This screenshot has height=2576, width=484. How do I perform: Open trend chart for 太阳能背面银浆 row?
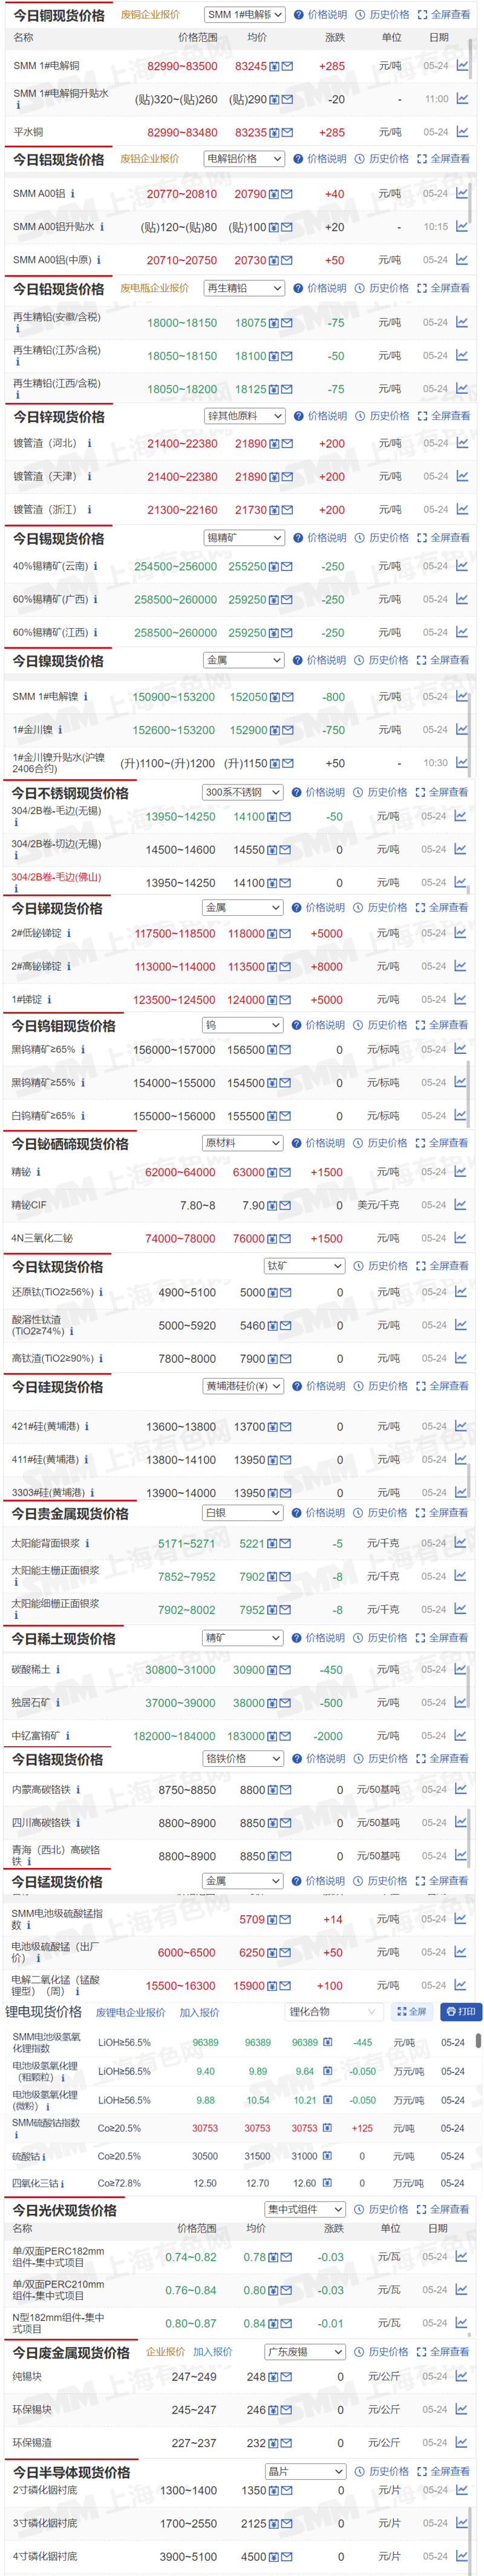point(460,1543)
